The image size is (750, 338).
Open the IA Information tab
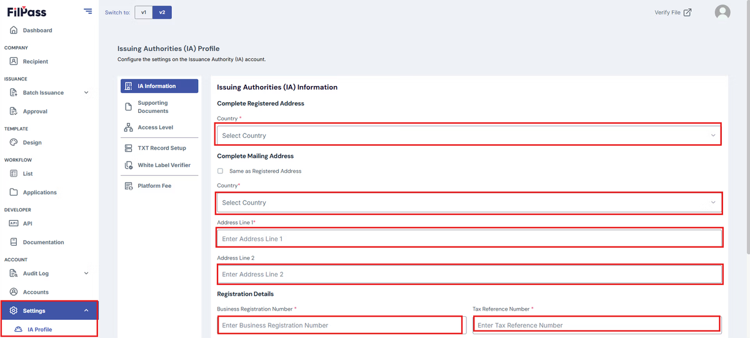(159, 86)
